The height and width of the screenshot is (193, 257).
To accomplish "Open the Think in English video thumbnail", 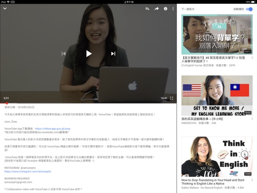I will tap(217, 157).
